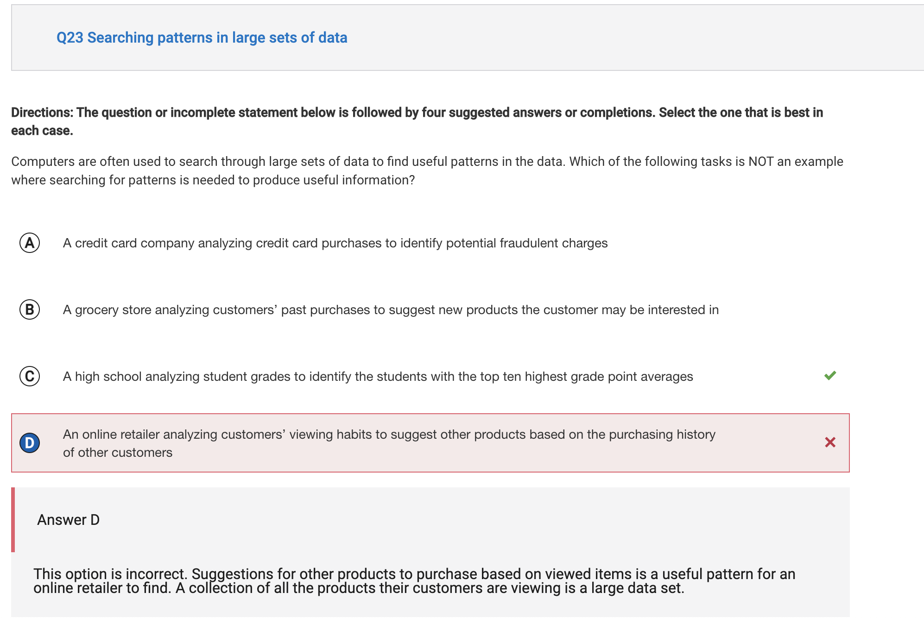924x618 pixels.
Task: Click the online retailer viewing habits answer text
Action: [x=389, y=443]
